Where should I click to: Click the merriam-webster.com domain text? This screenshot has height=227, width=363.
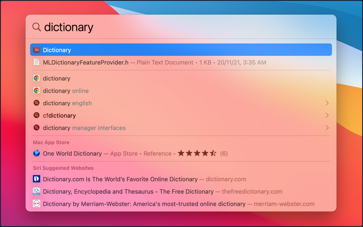click(284, 204)
